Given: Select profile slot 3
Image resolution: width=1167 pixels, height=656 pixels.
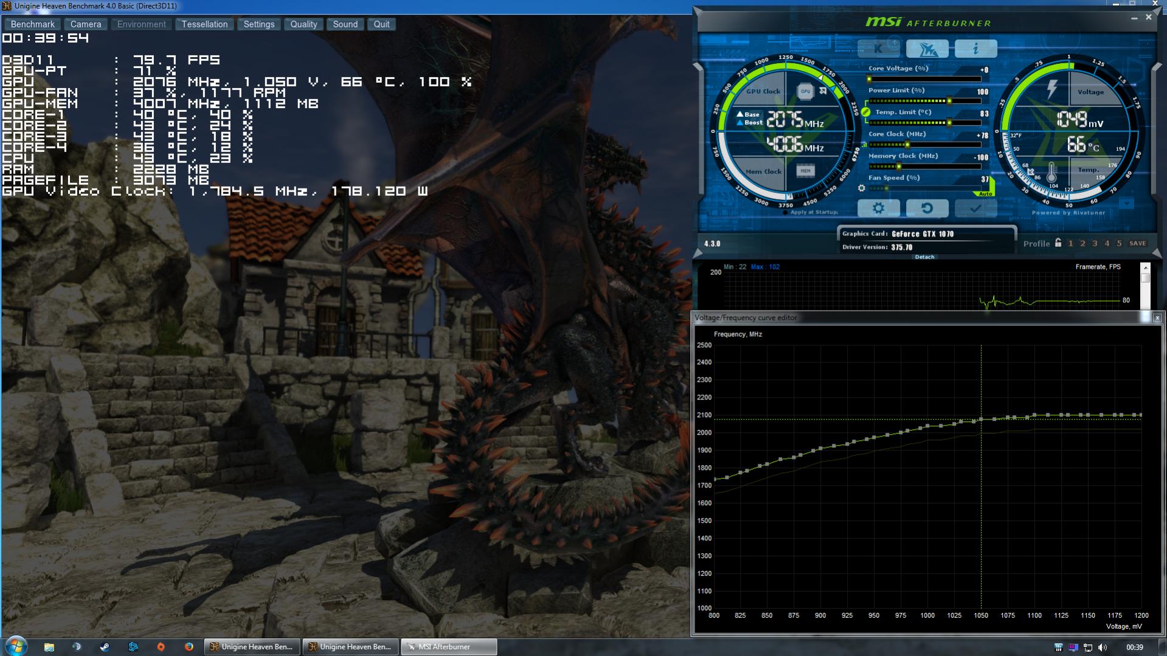Looking at the screenshot, I should 1095,243.
